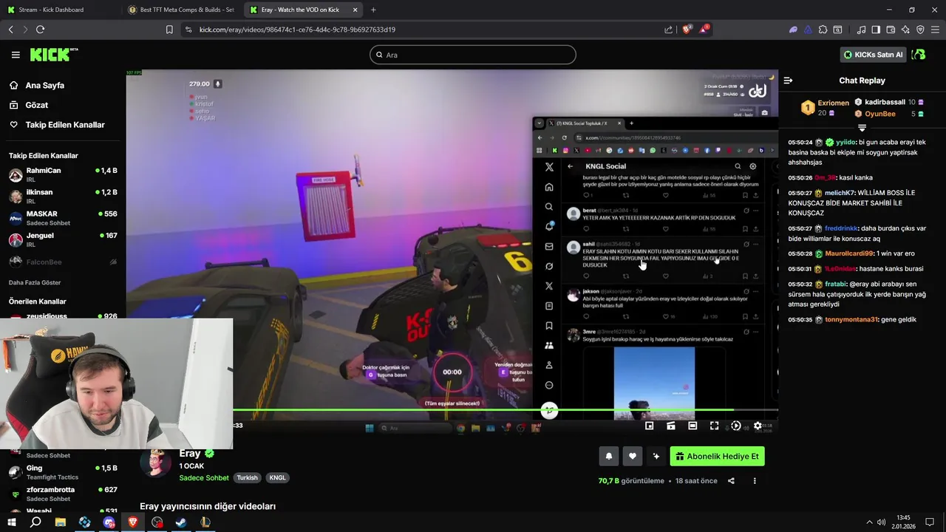Open Brave VPN shield icon
Viewport: 946px width, 532px height.
pyautogui.click(x=920, y=30)
